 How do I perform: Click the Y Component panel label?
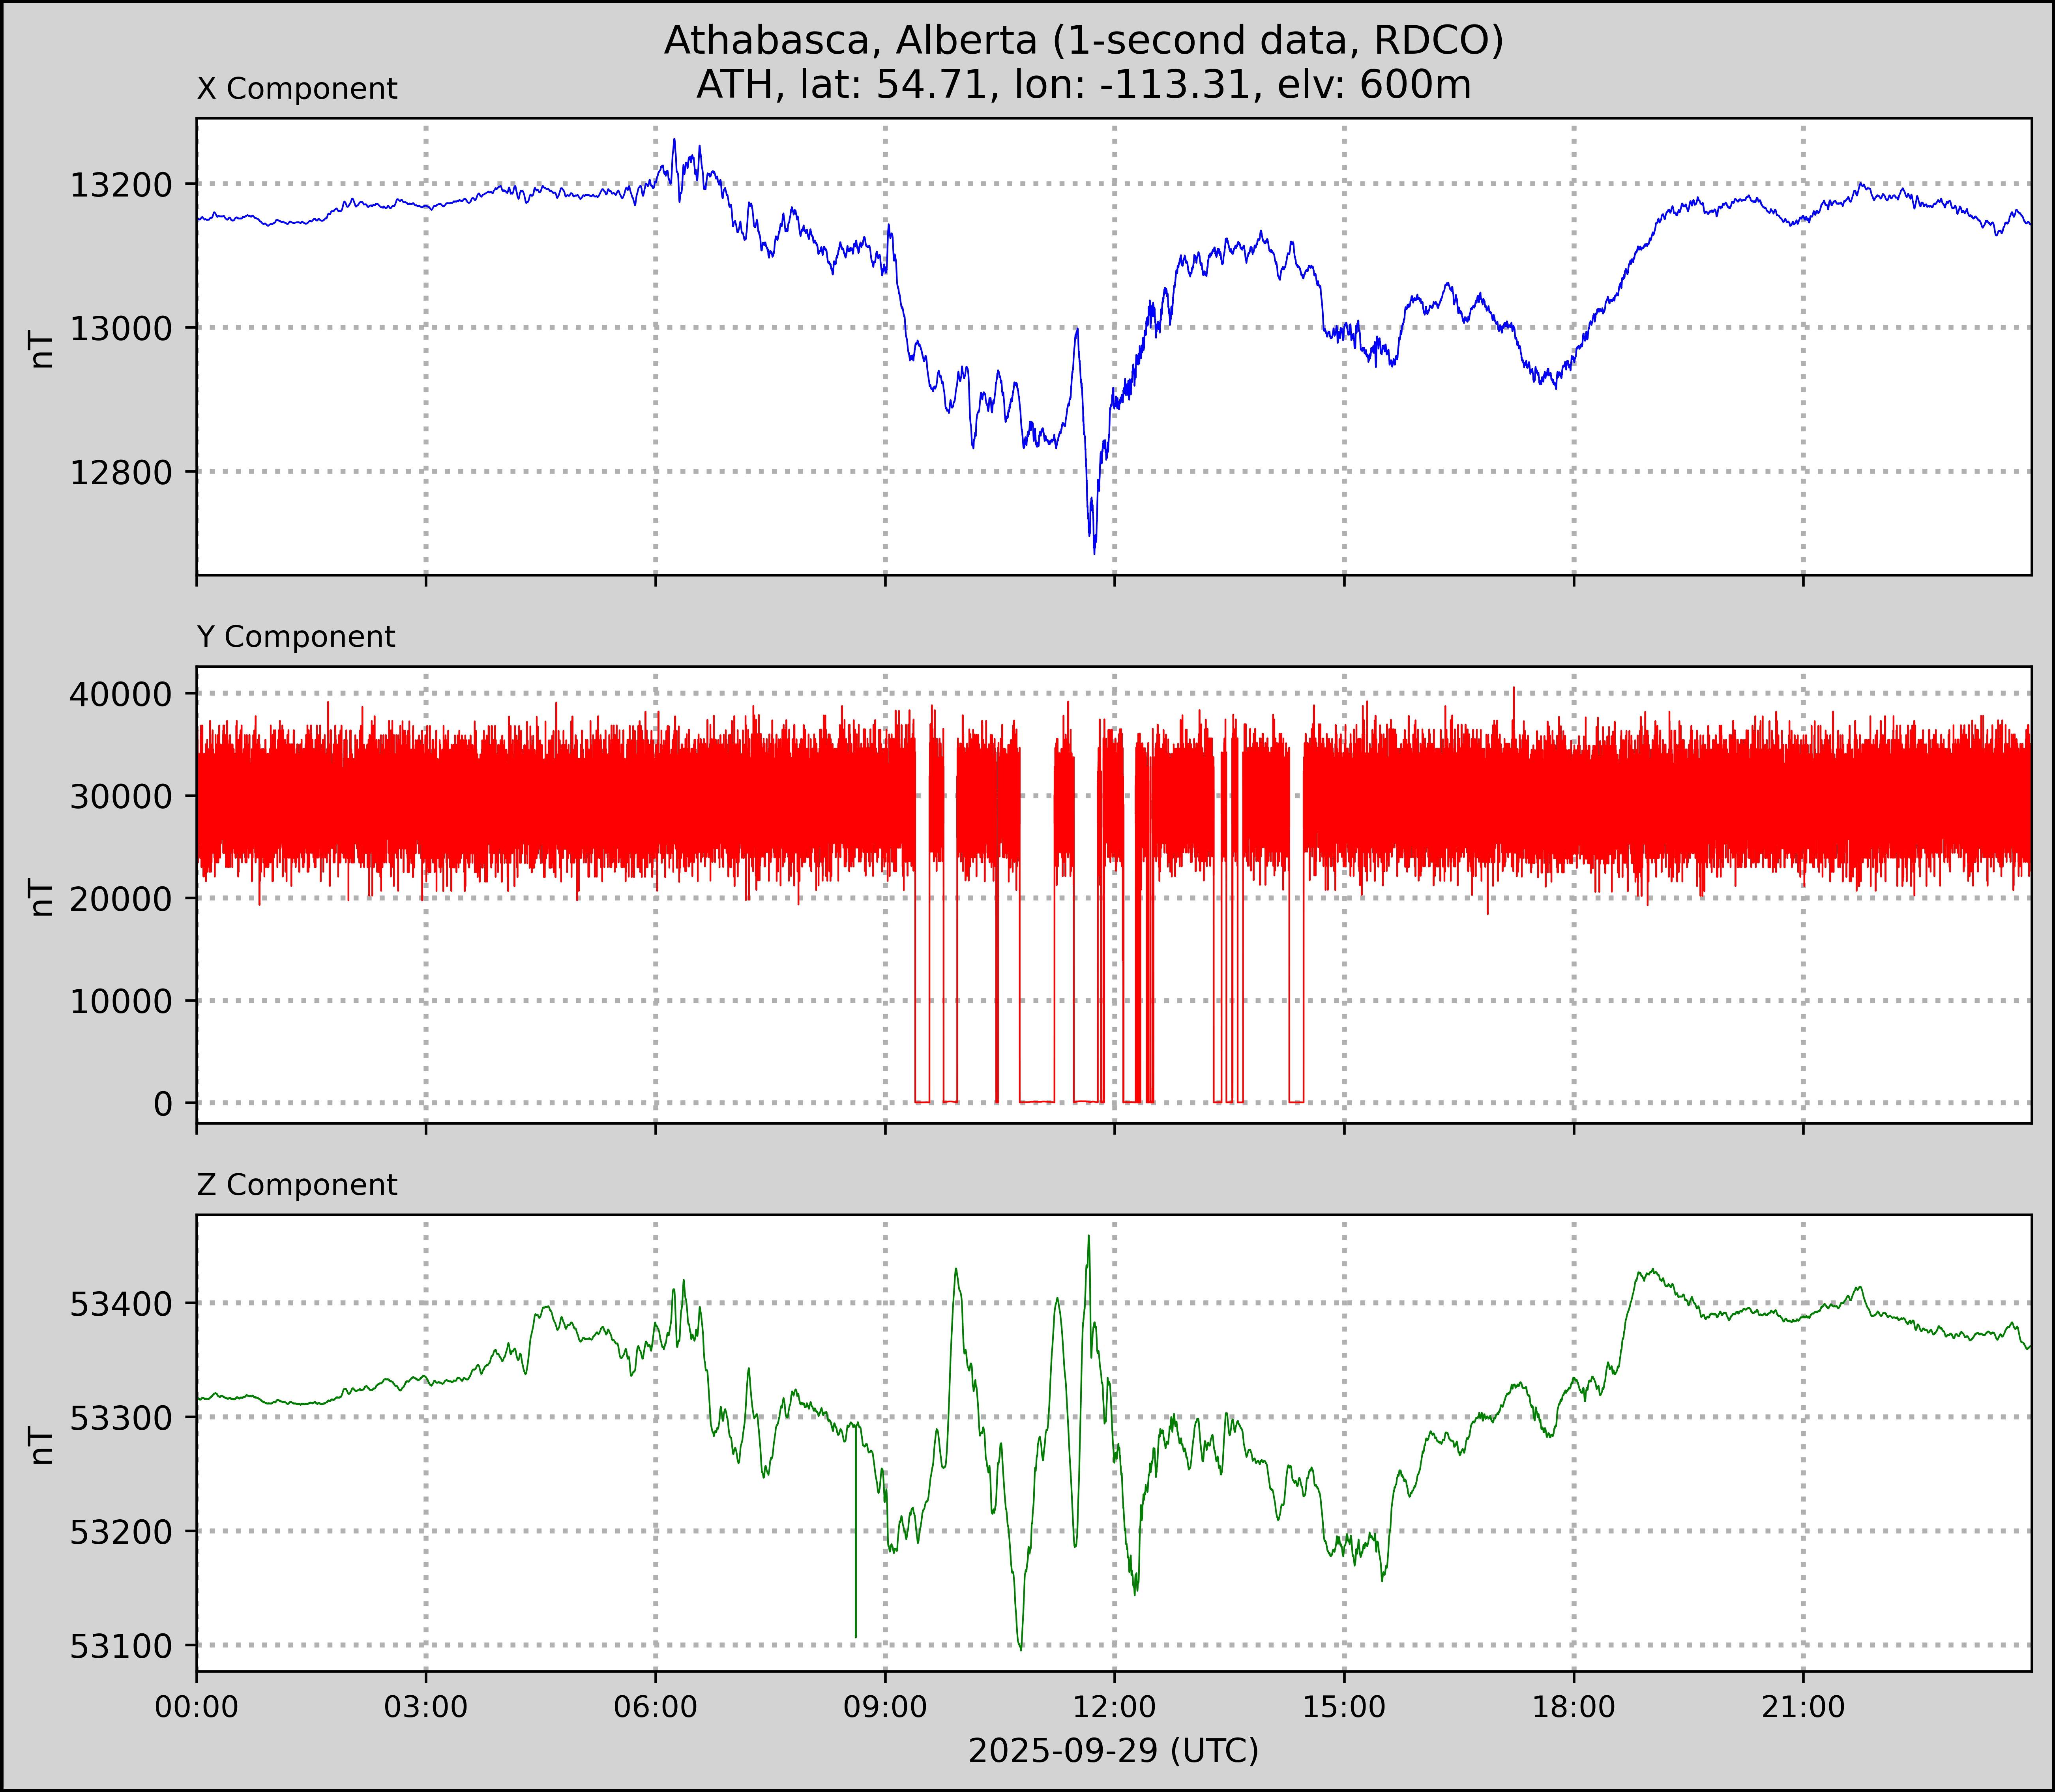296,637
